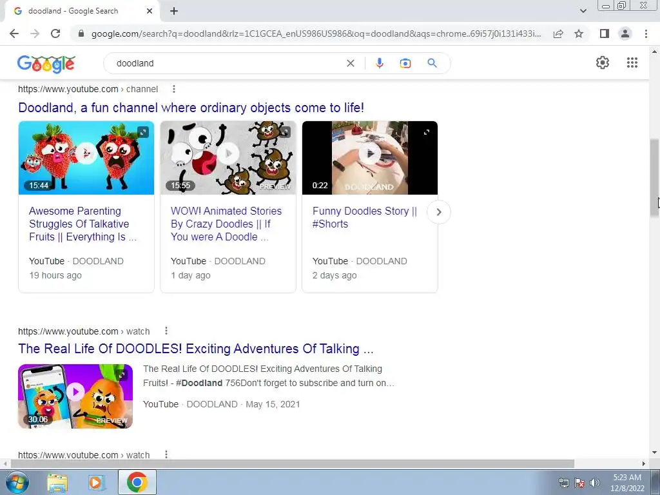Select Chrome icon in taskbar
This screenshot has height=495, width=660.
point(137,482)
